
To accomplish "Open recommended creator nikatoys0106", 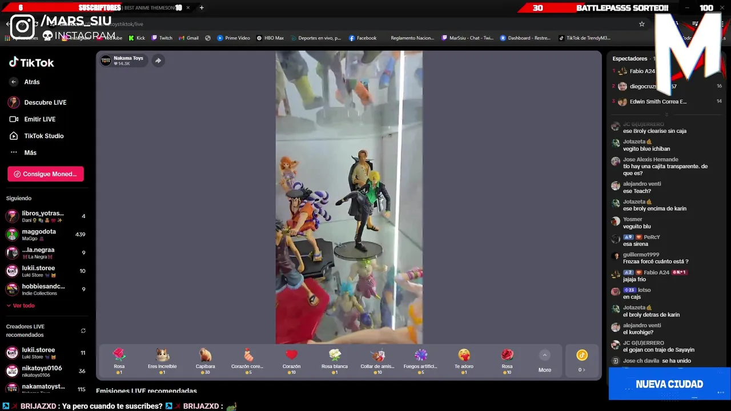I will (x=46, y=371).
